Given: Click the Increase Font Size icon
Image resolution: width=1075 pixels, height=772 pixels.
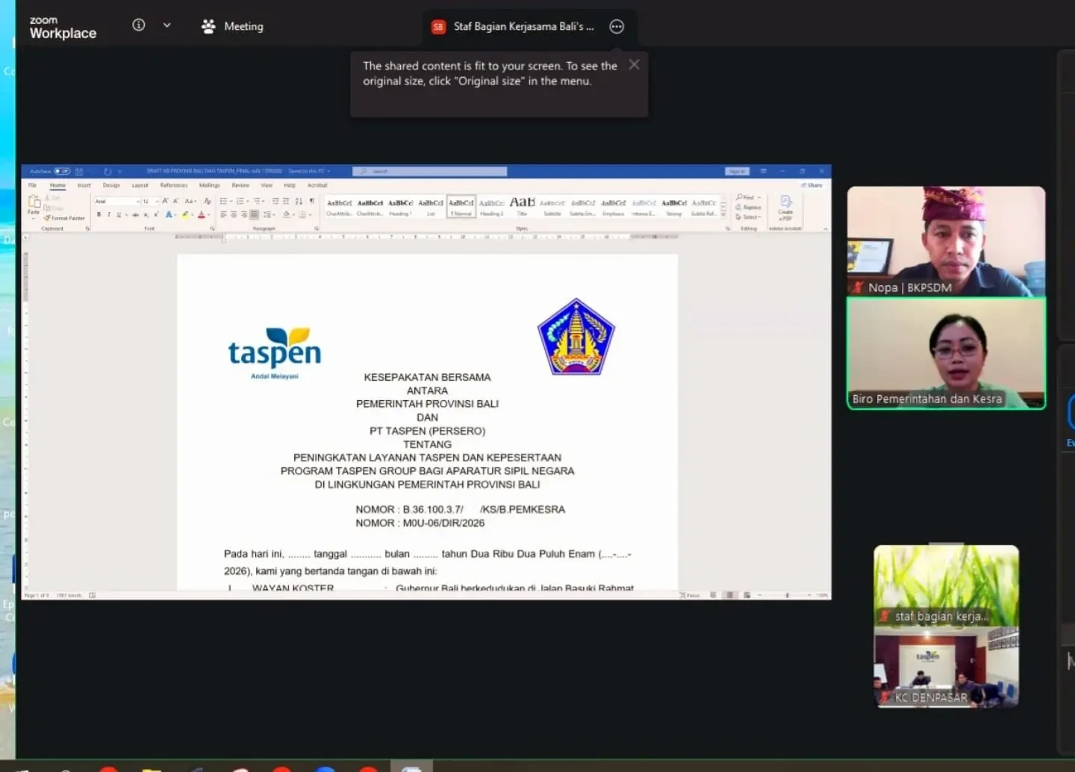Looking at the screenshot, I should point(165,201).
